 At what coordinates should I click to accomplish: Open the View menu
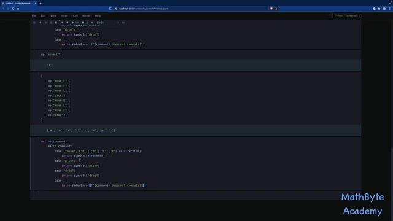click(x=53, y=15)
